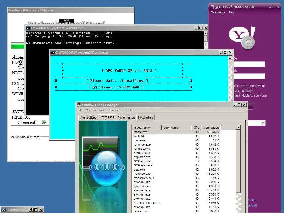Click the up arrow on the cyan cmd window scrollbar

tap(230, 58)
